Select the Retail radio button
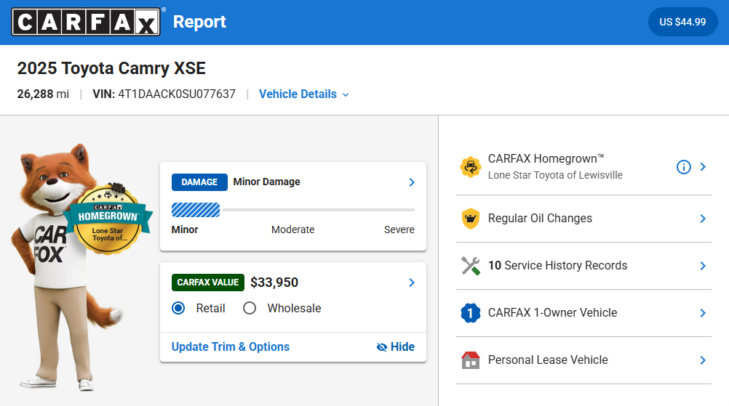 (178, 308)
